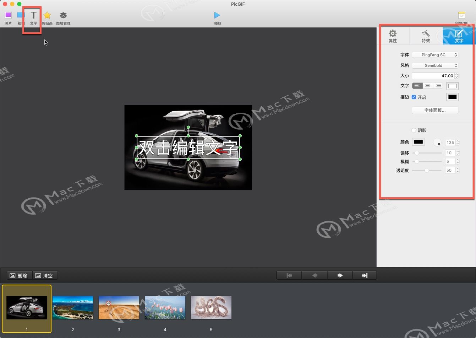The width and height of the screenshot is (476, 338).
Task: Click the 删除 delete button
Action: pos(20,275)
